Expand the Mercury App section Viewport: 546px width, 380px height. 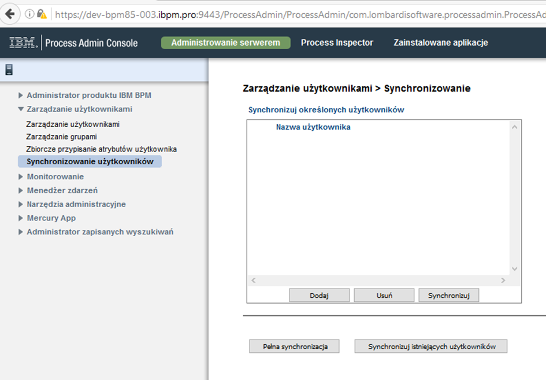(21, 218)
